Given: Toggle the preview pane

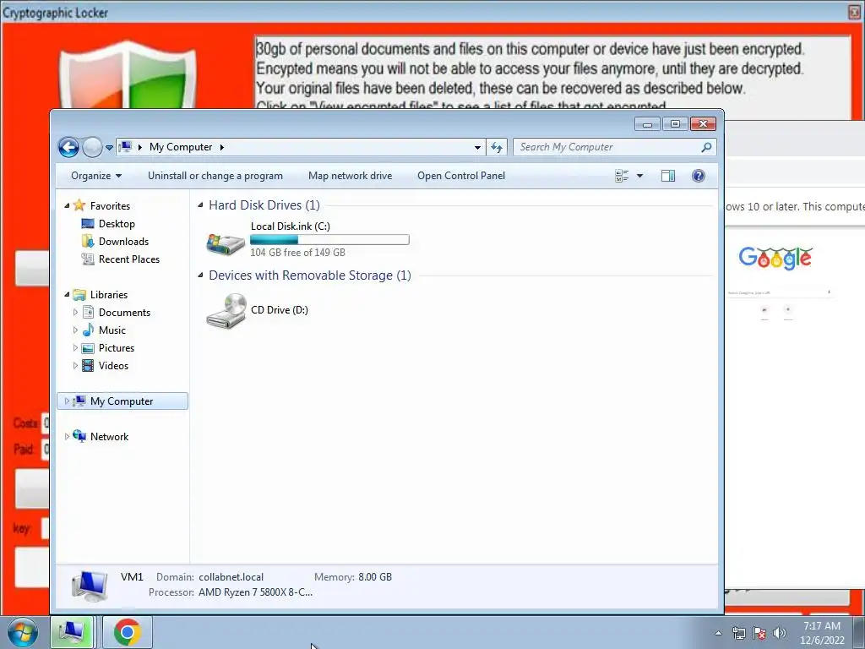Looking at the screenshot, I should pos(668,176).
